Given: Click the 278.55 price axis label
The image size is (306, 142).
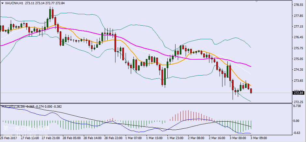Looking at the screenshot, I should click(298, 5).
